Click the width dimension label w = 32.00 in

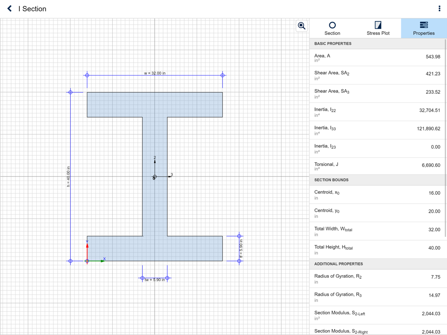pyautogui.click(x=155, y=73)
